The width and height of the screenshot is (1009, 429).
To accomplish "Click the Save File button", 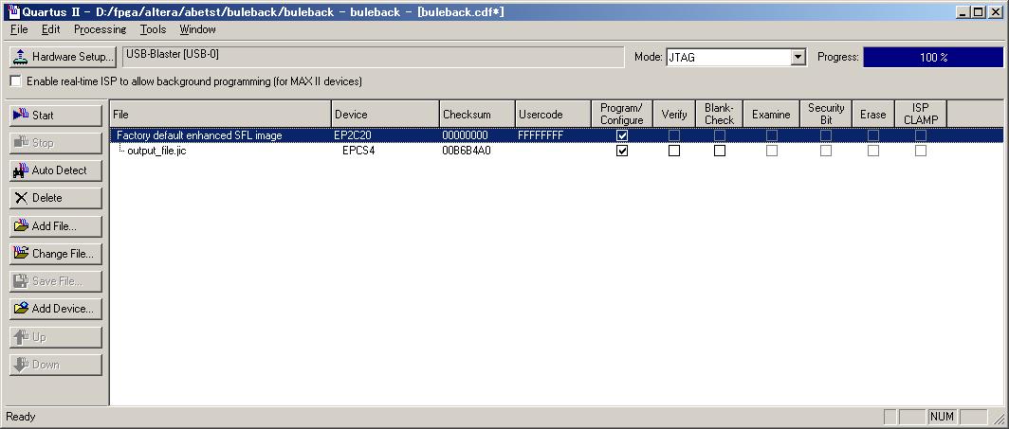I will point(55,281).
